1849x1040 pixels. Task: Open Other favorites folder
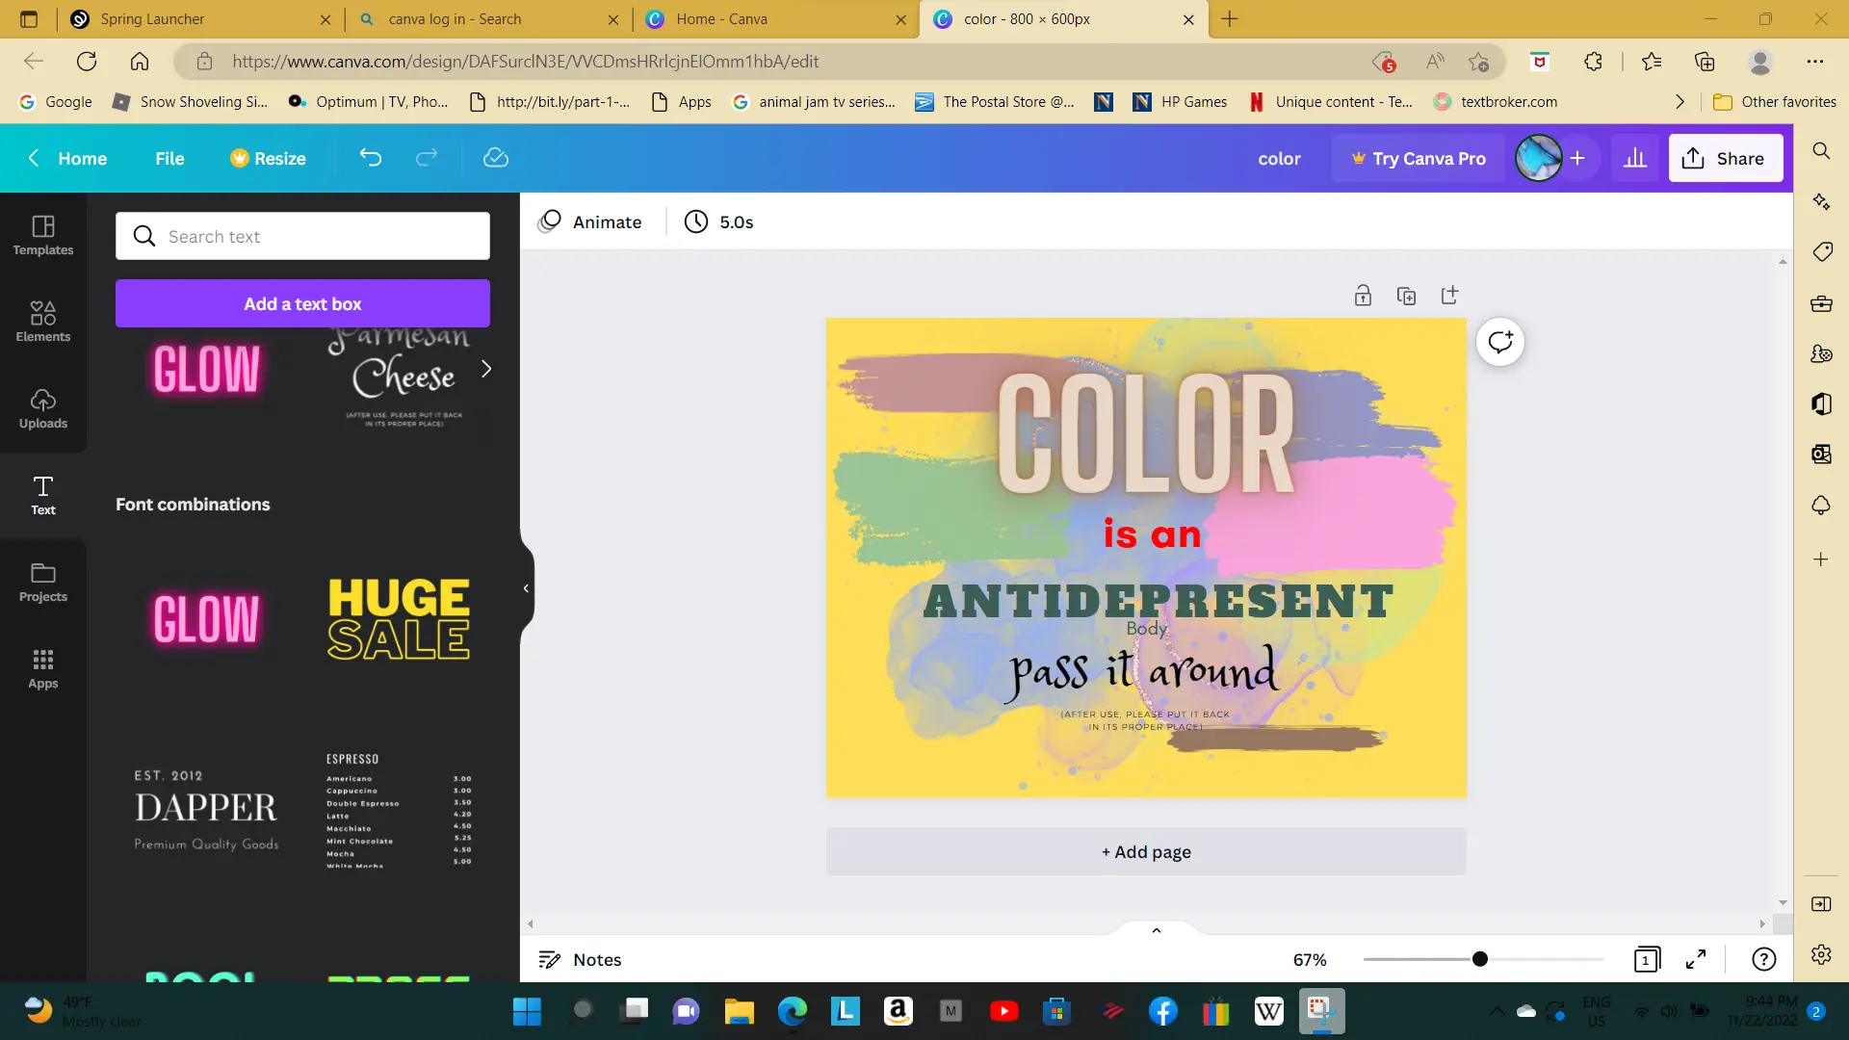tap(1774, 102)
